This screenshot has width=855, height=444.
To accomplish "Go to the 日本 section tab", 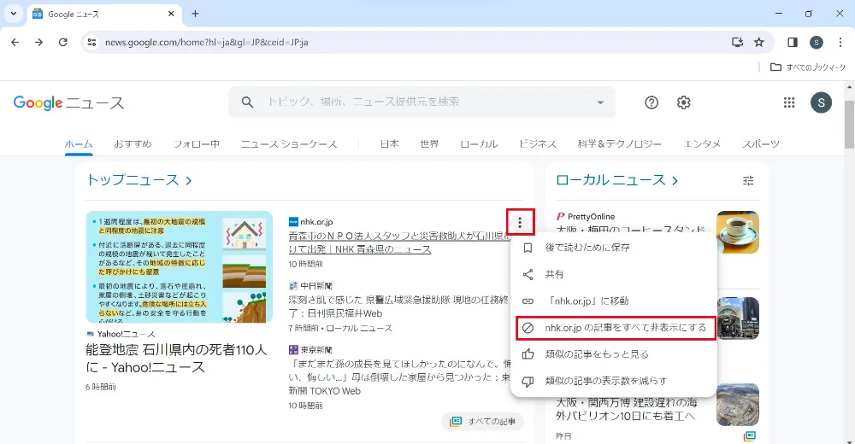I will click(389, 143).
